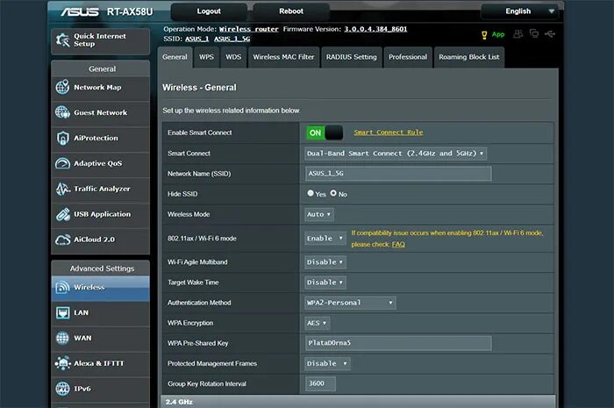Switch to the WDS tab
The image size is (614, 408).
233,57
